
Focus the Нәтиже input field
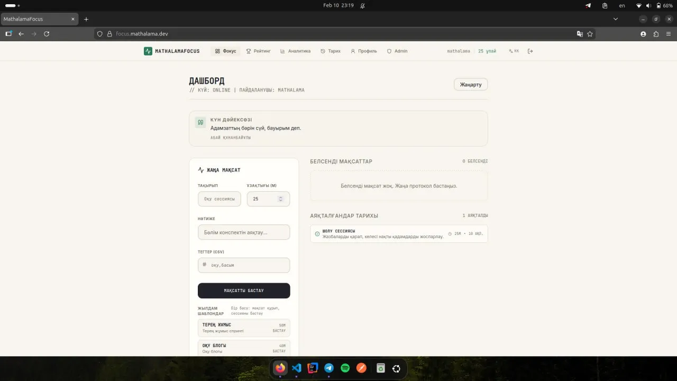point(244,232)
